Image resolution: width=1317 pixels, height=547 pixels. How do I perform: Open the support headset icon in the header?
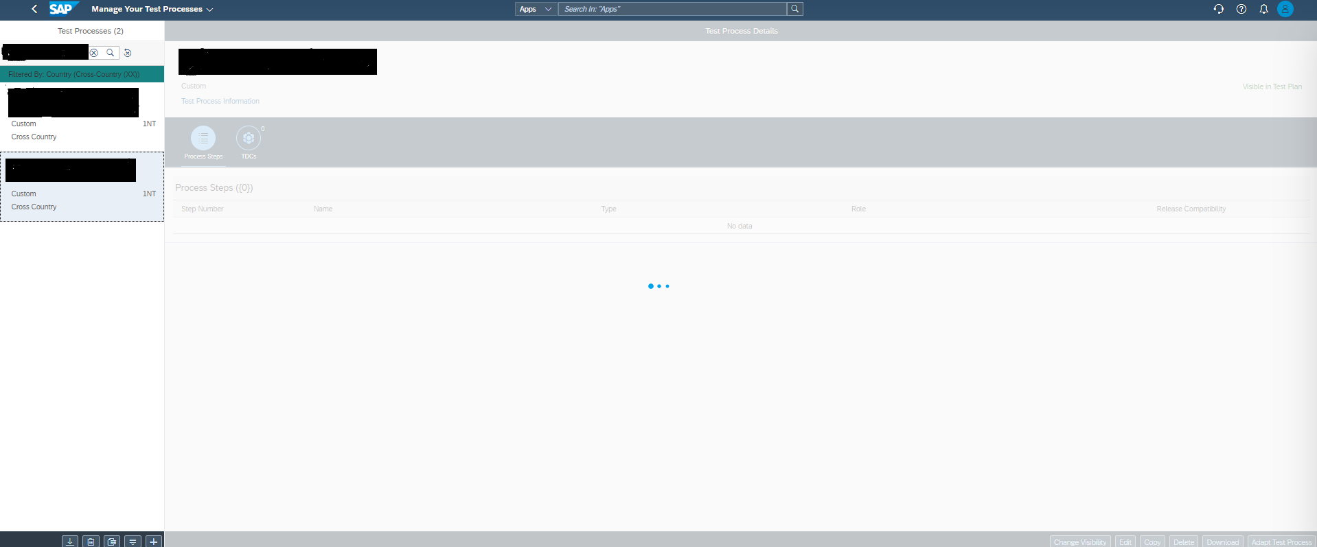point(1219,9)
